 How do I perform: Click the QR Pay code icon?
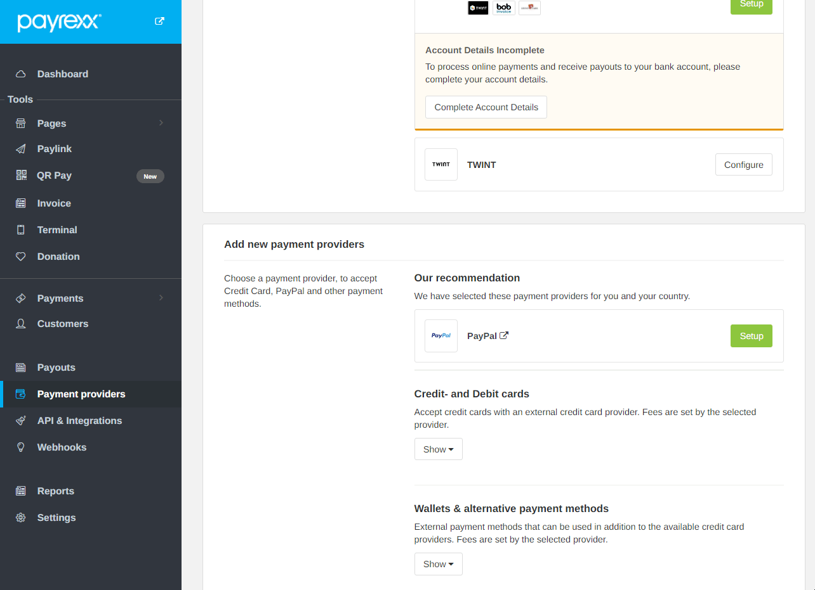pos(21,176)
